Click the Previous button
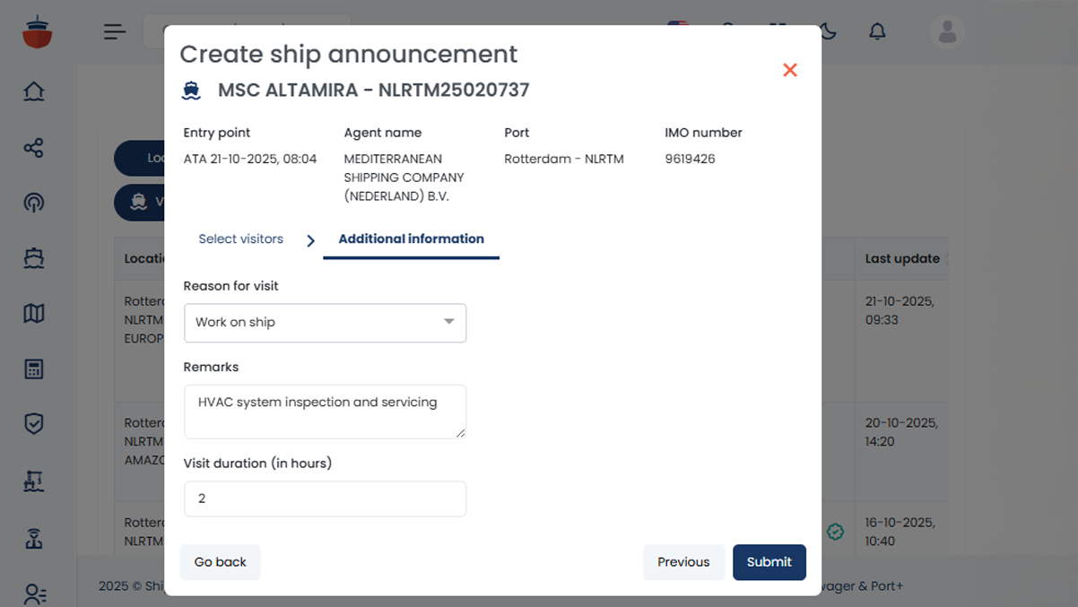Image resolution: width=1078 pixels, height=607 pixels. (682, 562)
